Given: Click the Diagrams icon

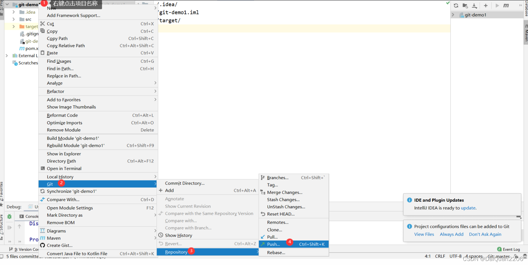Looking at the screenshot, I should point(43,231).
